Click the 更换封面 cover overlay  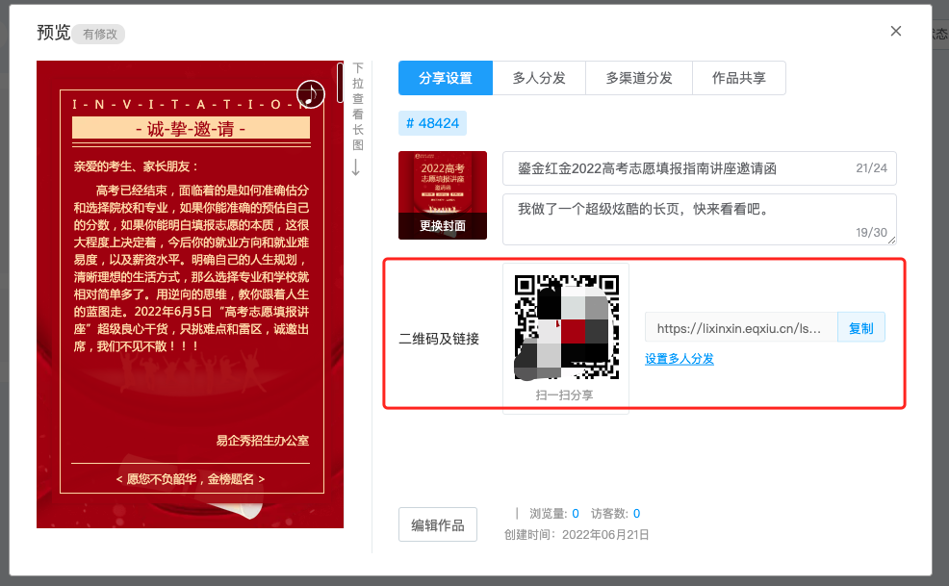point(443,226)
